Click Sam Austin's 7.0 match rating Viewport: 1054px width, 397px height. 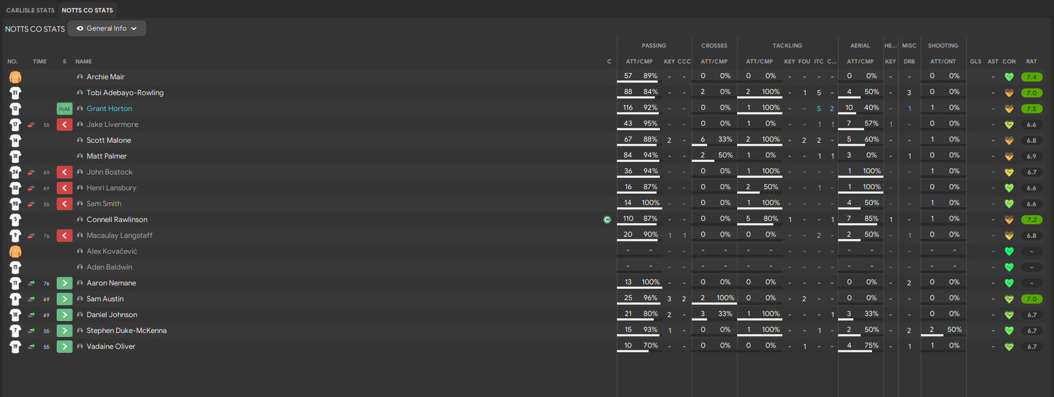click(1031, 299)
